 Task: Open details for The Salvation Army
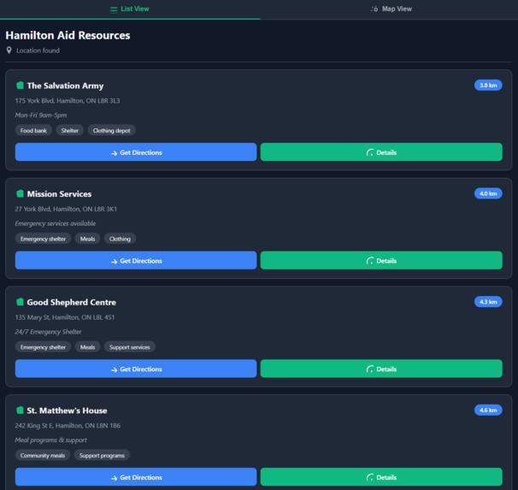tap(381, 152)
